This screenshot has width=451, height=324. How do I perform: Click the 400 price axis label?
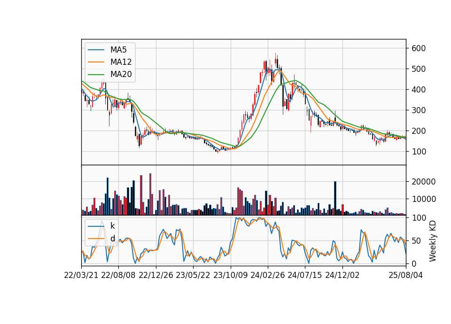point(419,90)
